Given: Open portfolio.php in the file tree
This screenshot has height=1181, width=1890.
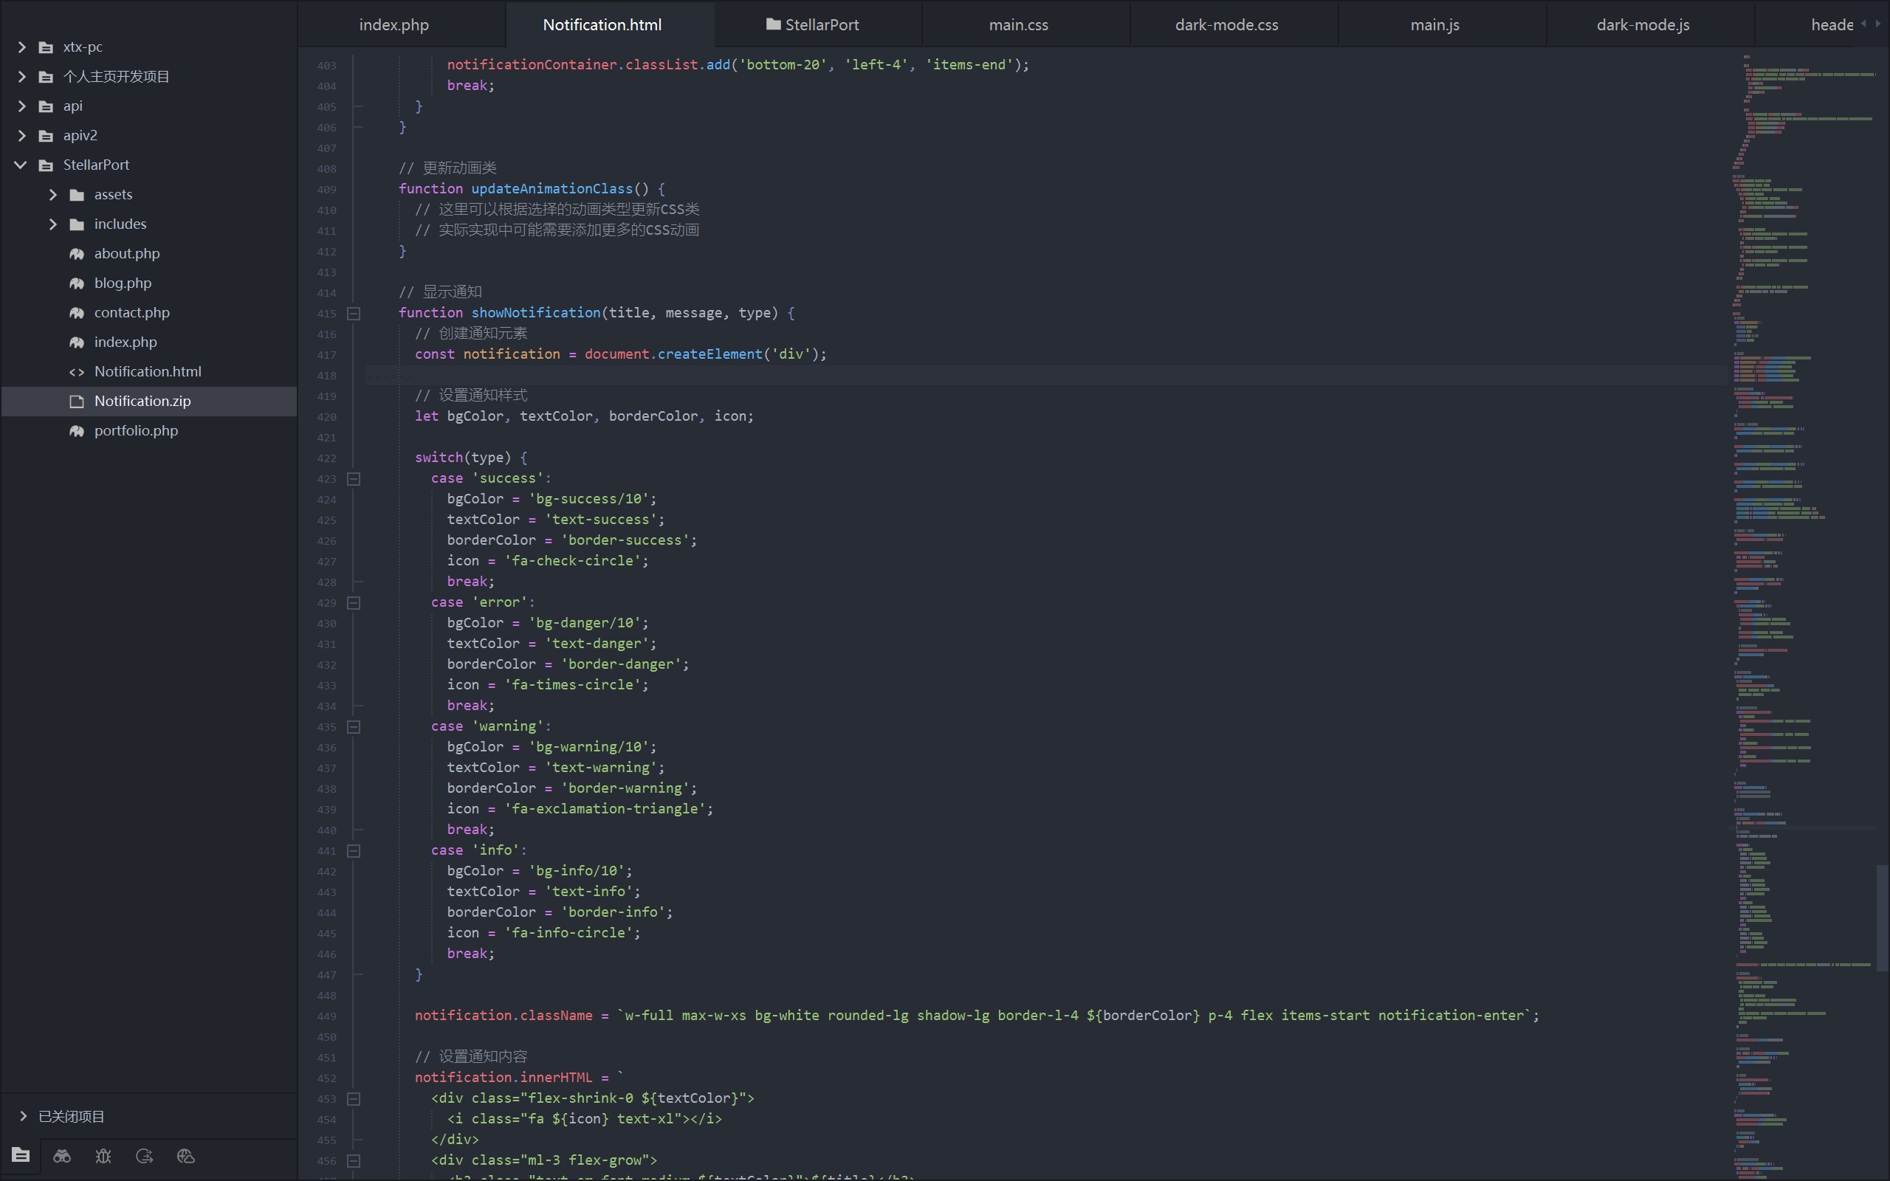Looking at the screenshot, I should click(x=148, y=431).
